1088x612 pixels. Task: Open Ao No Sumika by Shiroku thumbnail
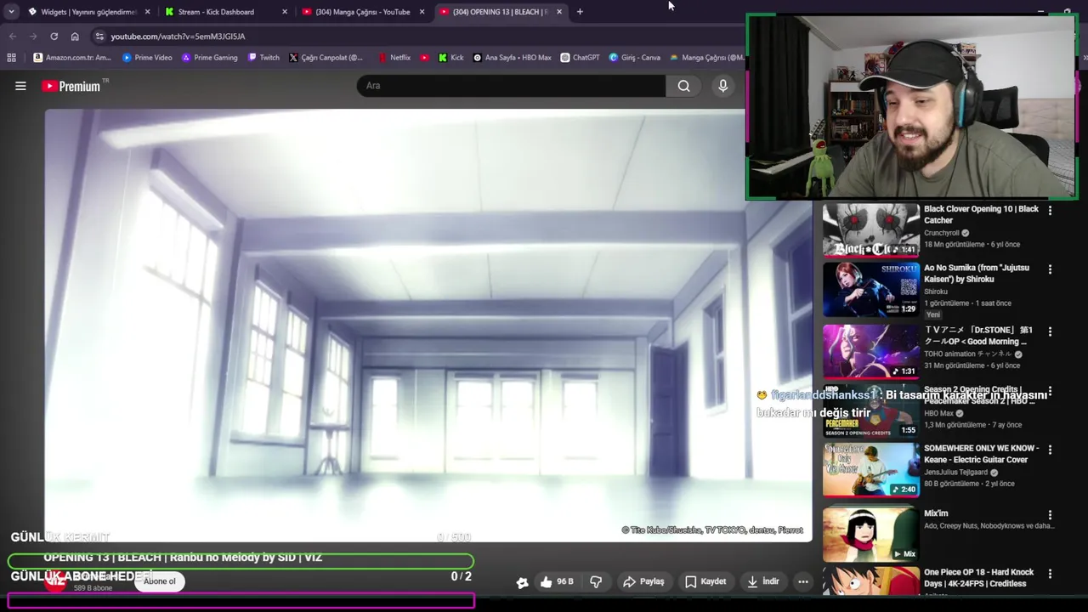pos(871,289)
